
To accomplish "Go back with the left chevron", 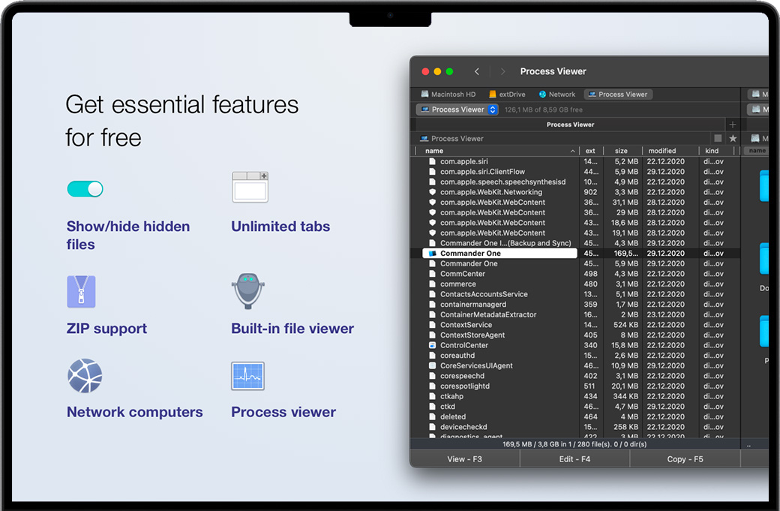I will (x=477, y=71).
